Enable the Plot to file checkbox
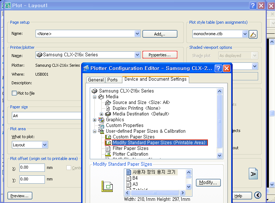This screenshot has height=203, width=275. [x=14, y=93]
